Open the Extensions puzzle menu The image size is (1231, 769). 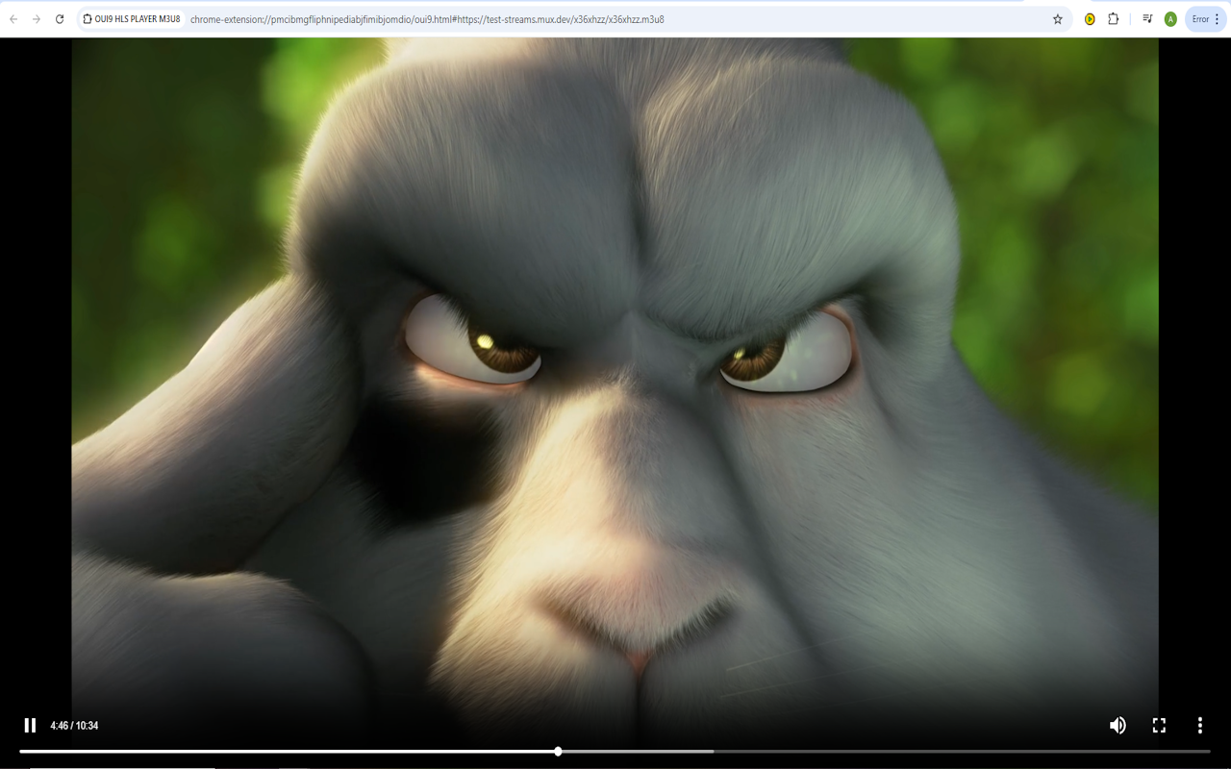pos(1114,19)
